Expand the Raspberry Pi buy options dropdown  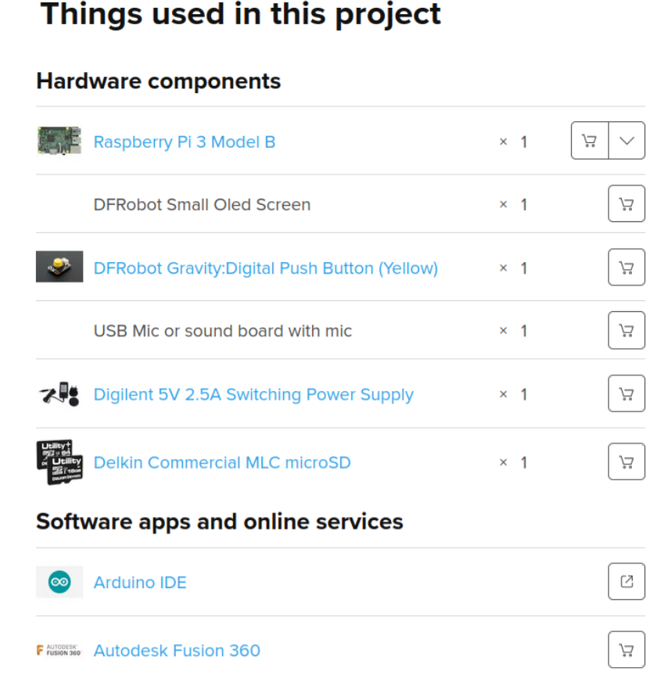click(x=626, y=141)
